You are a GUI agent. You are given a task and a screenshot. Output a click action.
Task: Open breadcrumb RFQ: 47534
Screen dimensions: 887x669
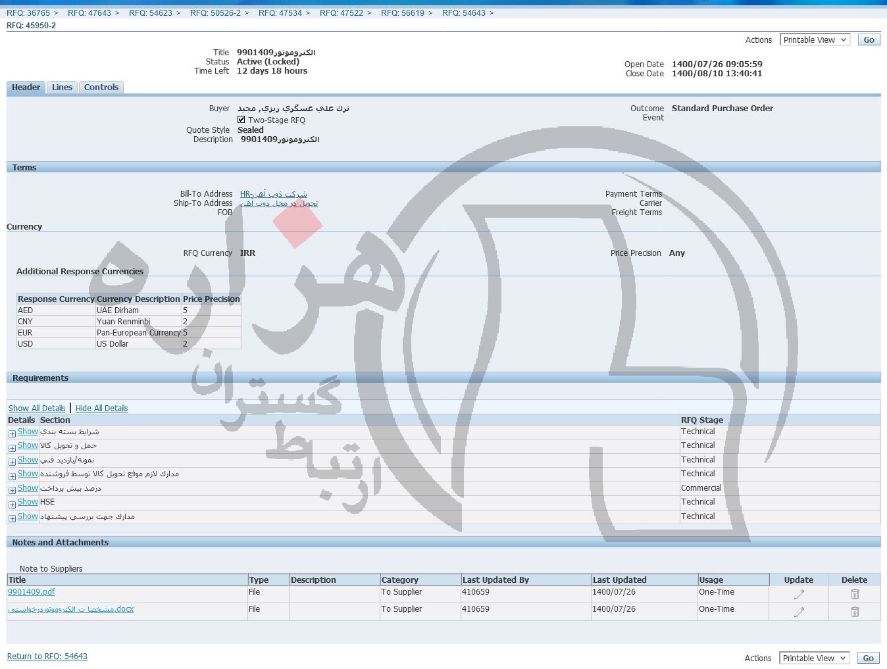pyautogui.click(x=280, y=13)
